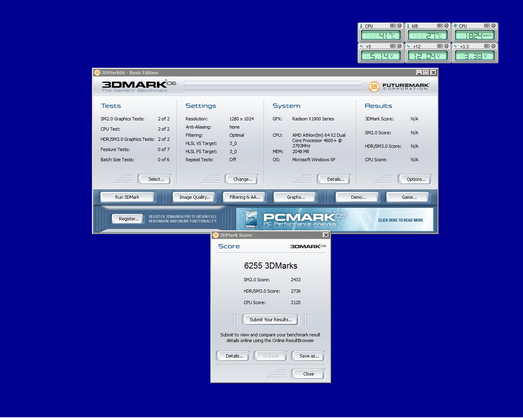Click the lightning icon on +3.3 voltage gadget
This screenshot has width=523, height=418.
coord(455,47)
